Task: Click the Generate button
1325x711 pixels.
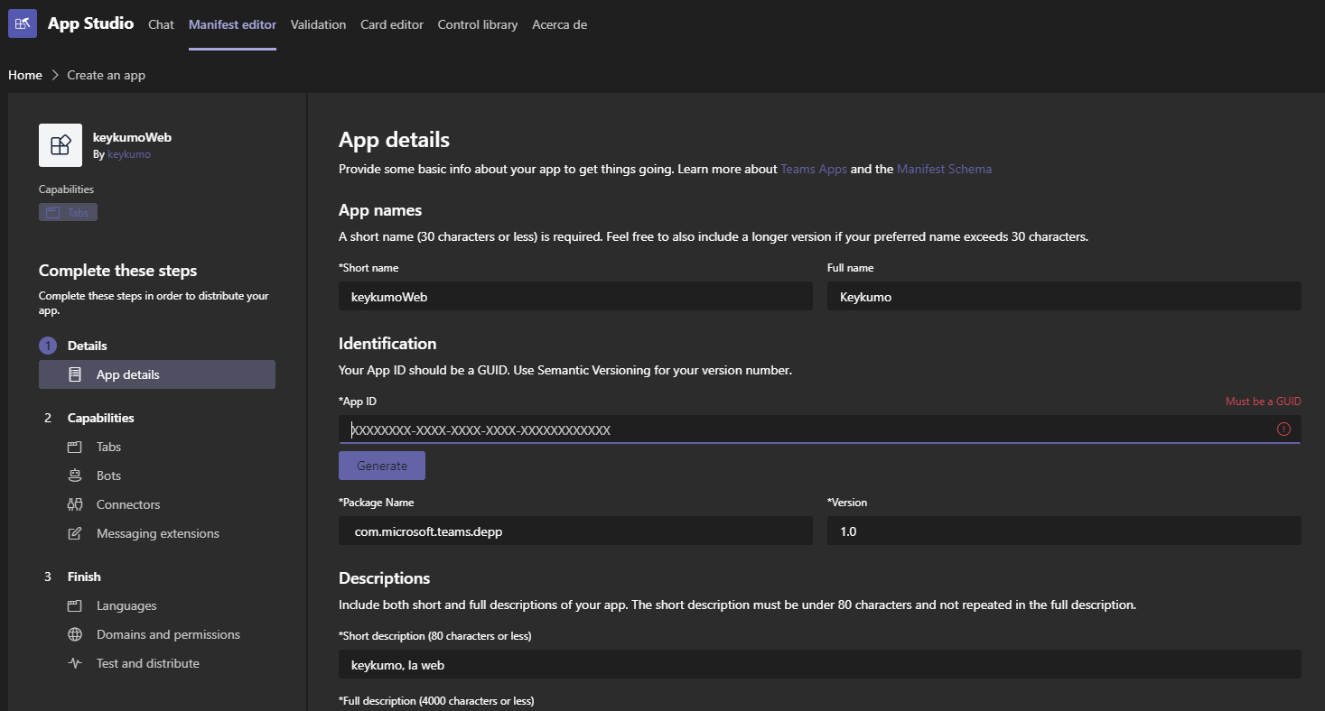Action: coord(382,466)
